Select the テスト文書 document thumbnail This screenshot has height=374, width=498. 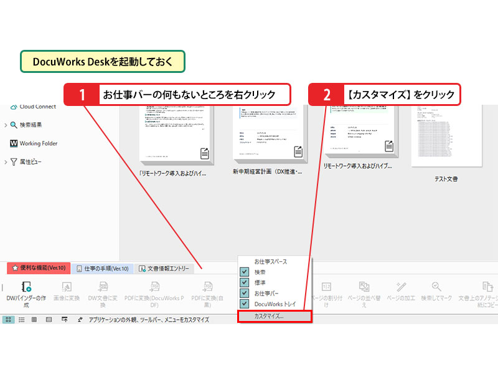pos(446,136)
